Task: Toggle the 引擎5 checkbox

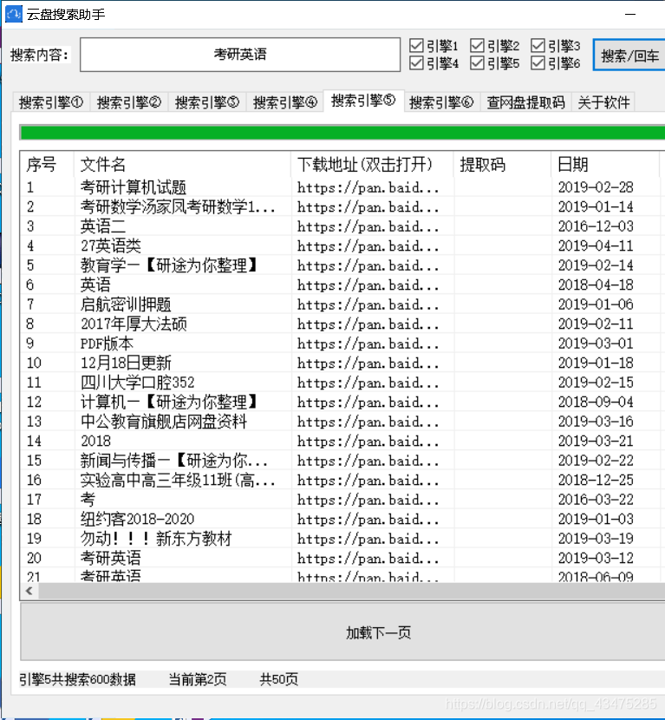Action: (x=495, y=63)
